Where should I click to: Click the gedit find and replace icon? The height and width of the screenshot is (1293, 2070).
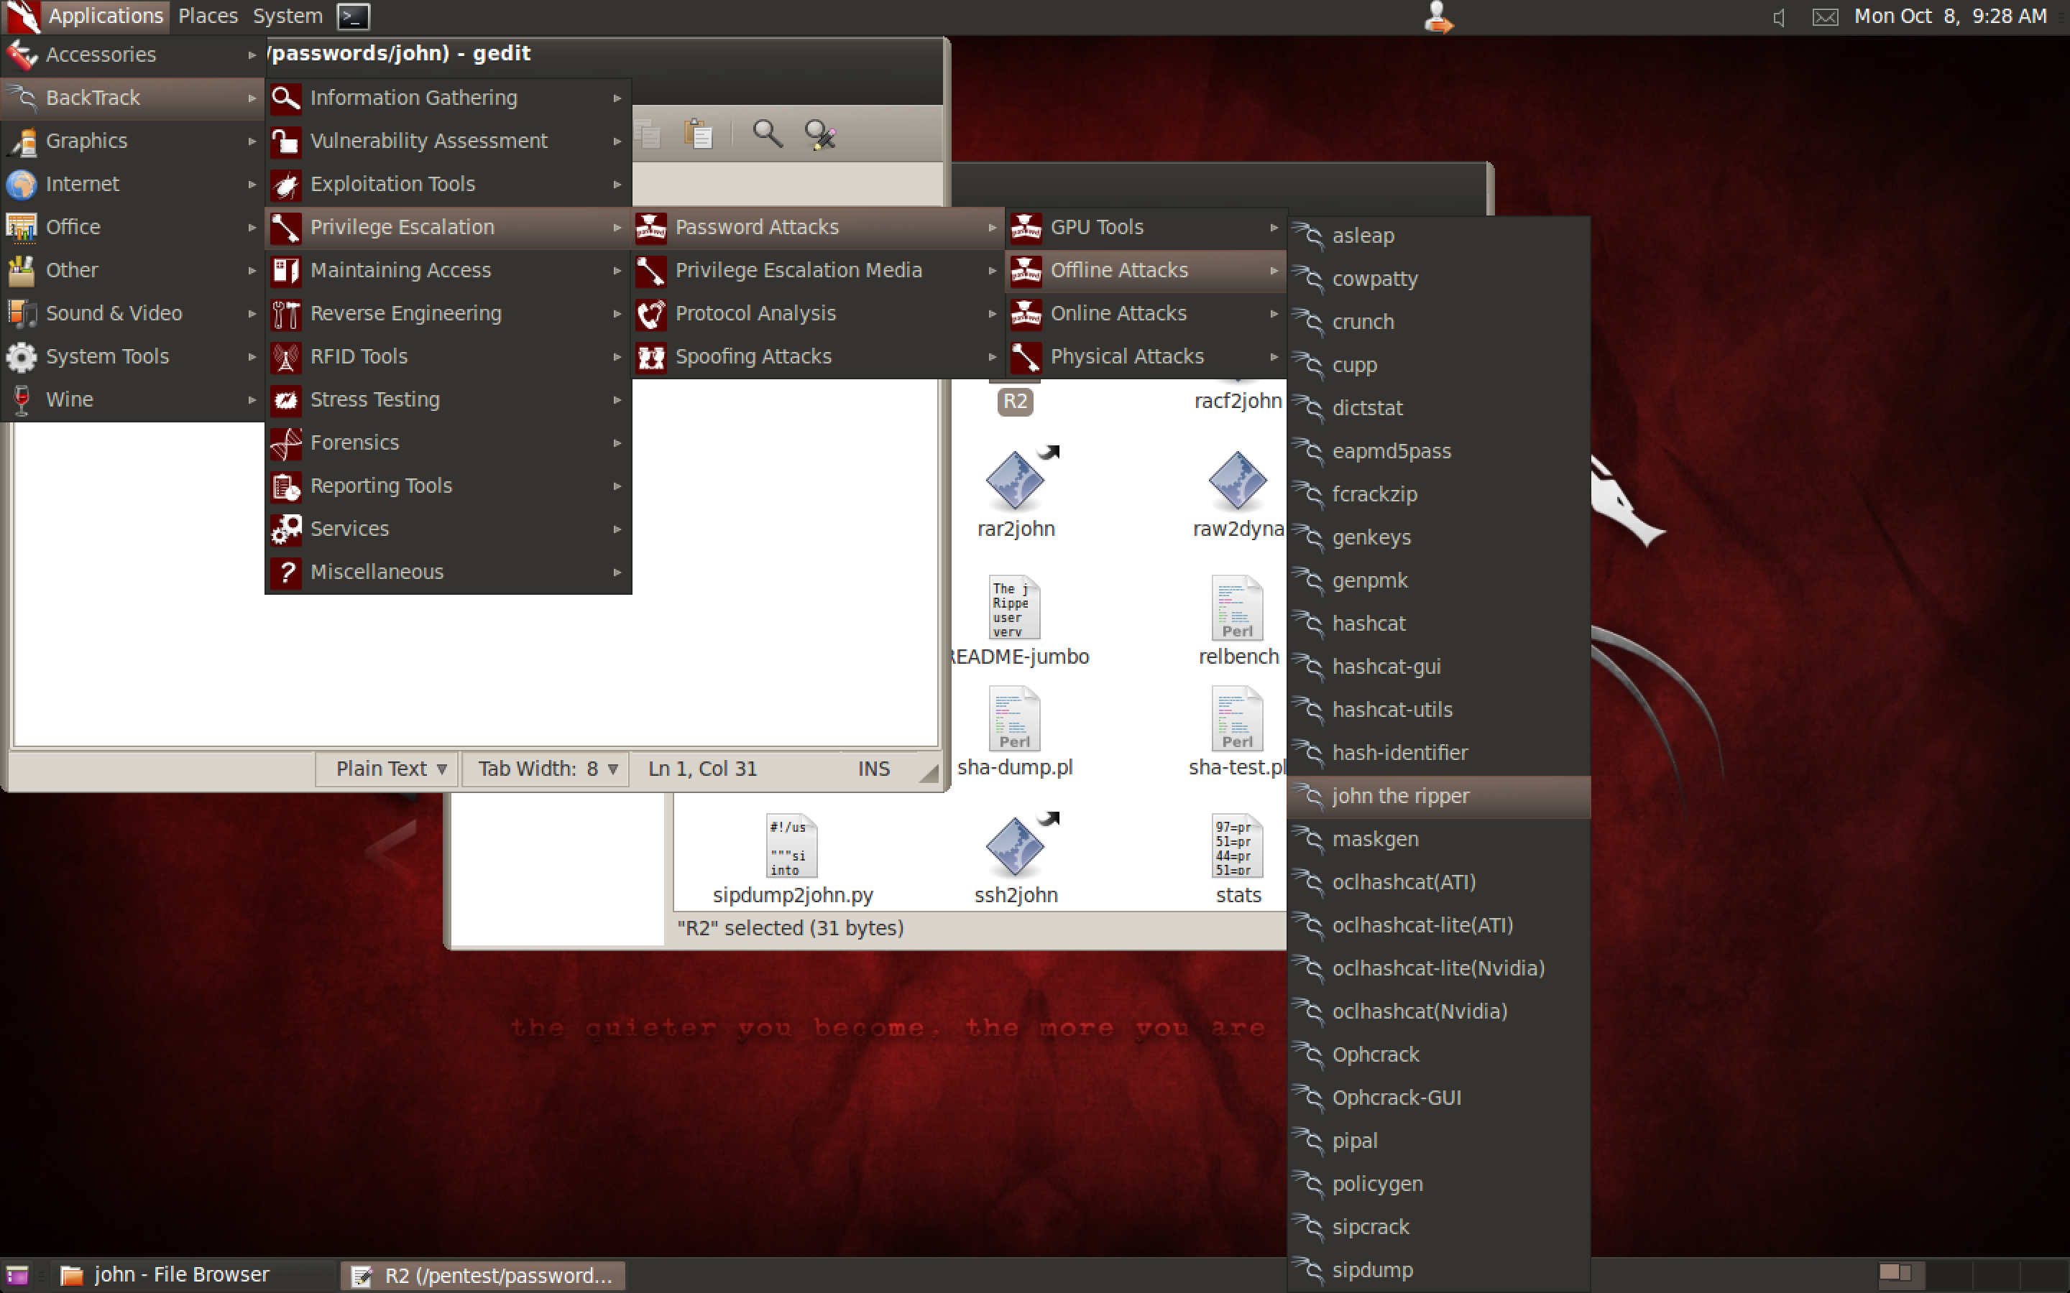click(819, 134)
